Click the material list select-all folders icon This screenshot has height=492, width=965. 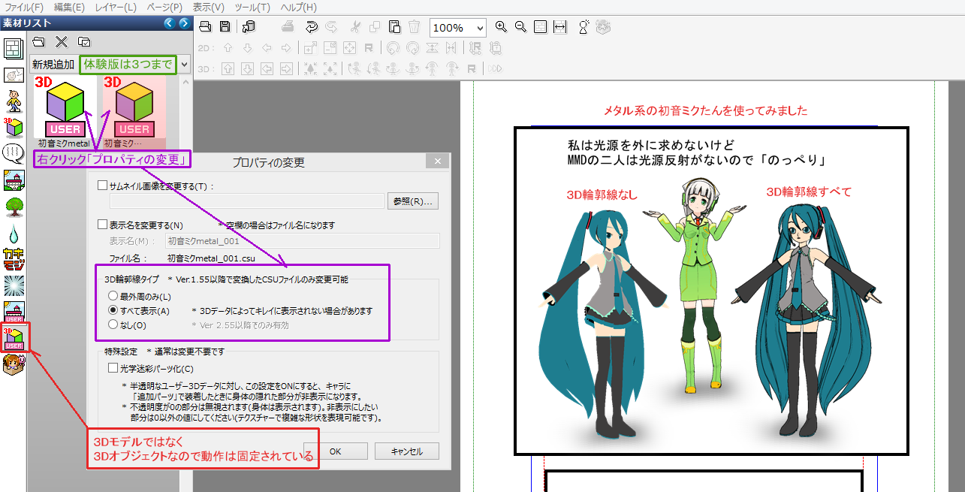(x=84, y=41)
